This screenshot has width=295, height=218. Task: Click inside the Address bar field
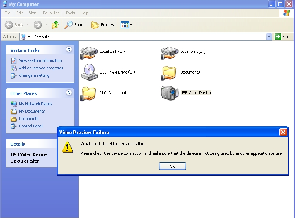pos(145,37)
